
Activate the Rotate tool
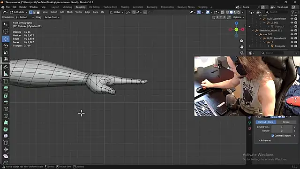point(6,46)
